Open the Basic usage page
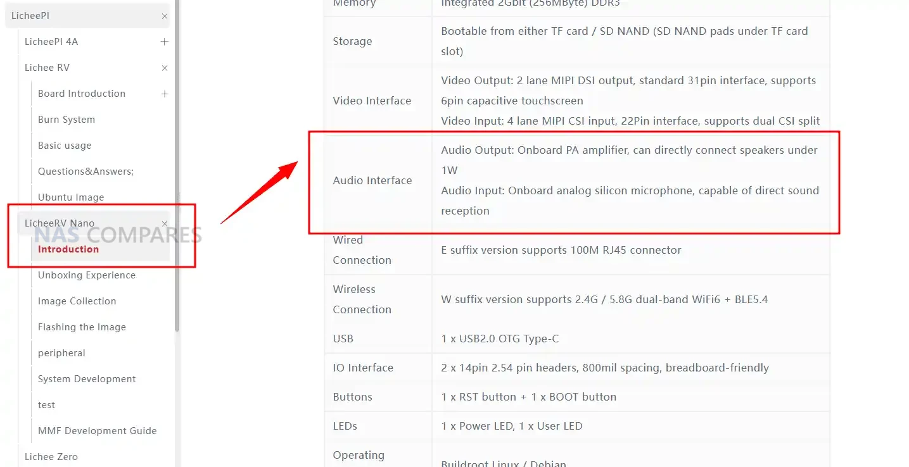The height and width of the screenshot is (467, 909). click(65, 146)
